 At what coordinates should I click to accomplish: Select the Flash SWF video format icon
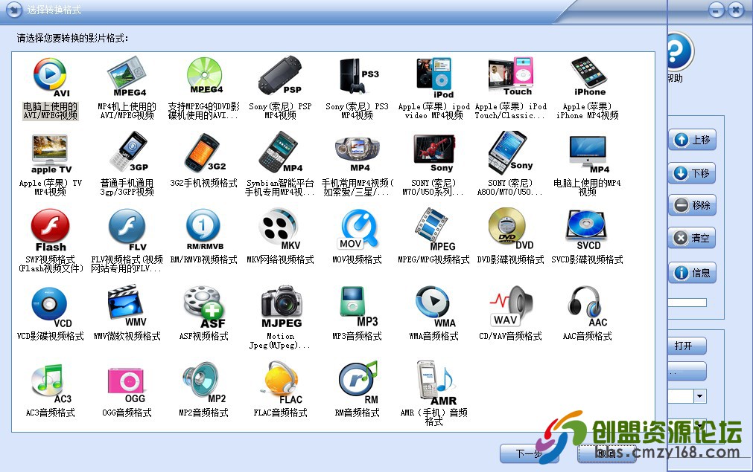[50, 230]
